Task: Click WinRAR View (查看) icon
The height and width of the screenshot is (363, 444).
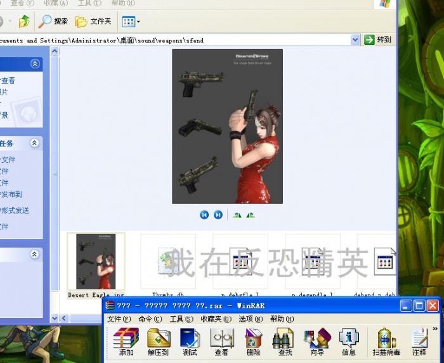Action: tap(221, 342)
